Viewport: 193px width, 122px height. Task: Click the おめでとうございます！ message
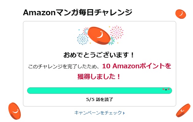99,55
